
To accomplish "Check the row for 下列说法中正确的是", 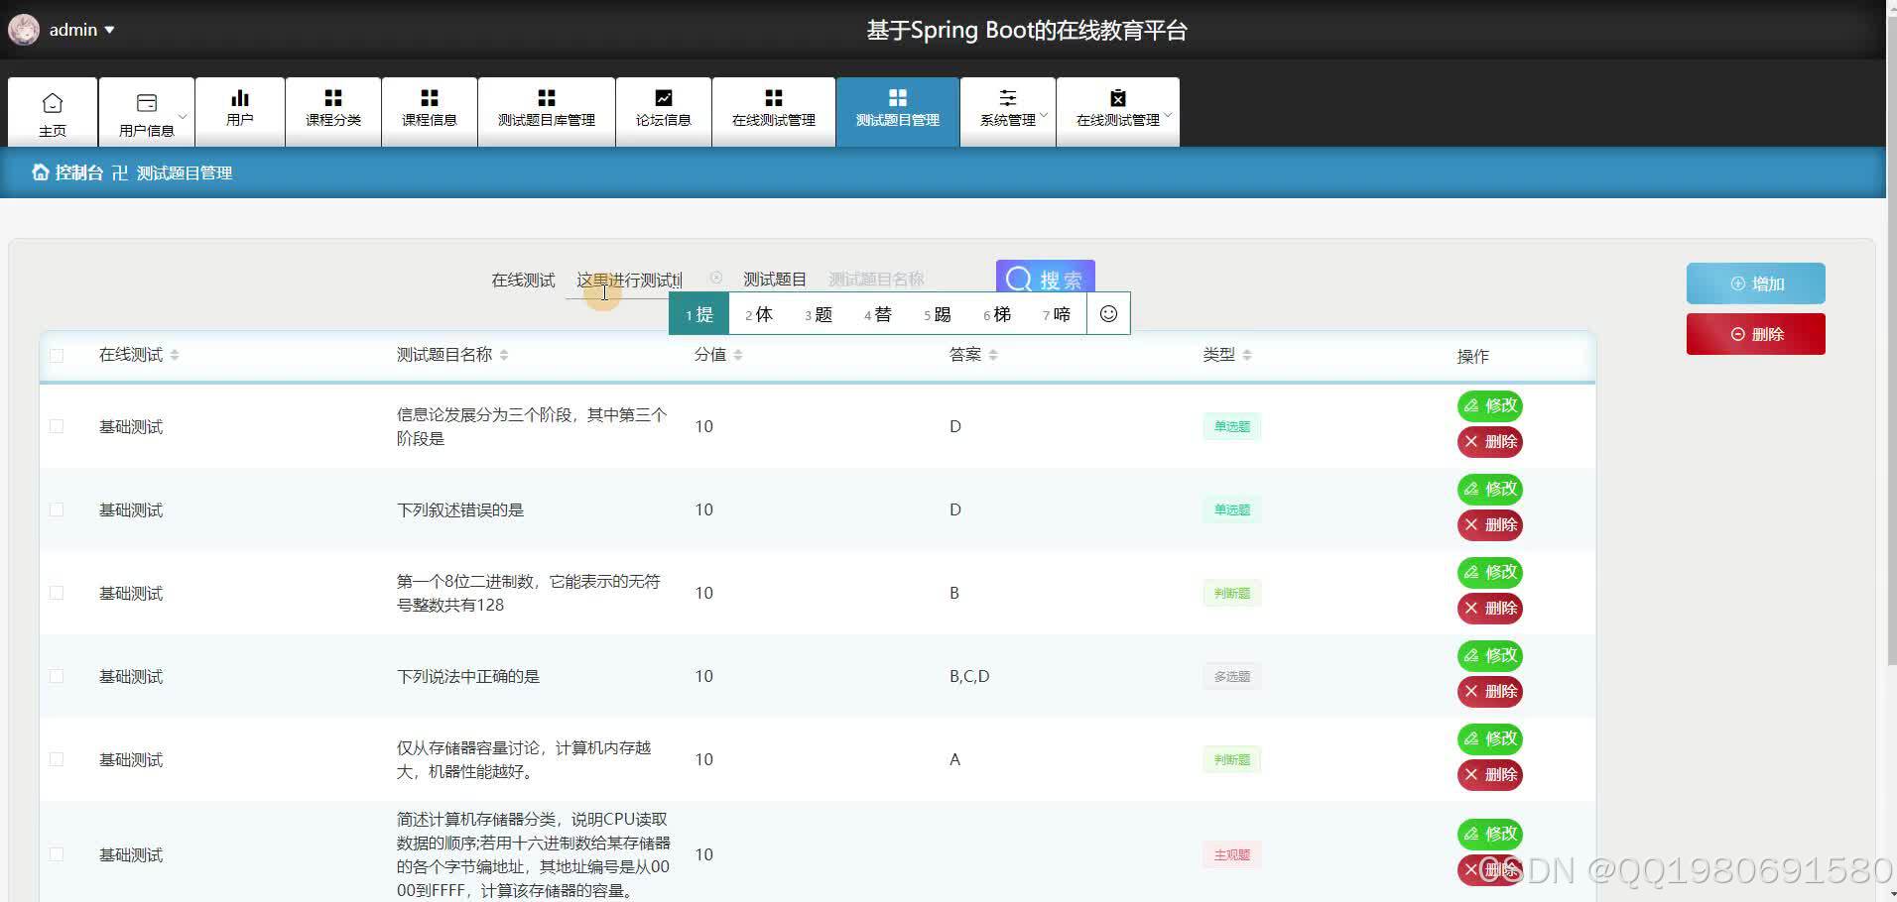I will click(x=57, y=676).
